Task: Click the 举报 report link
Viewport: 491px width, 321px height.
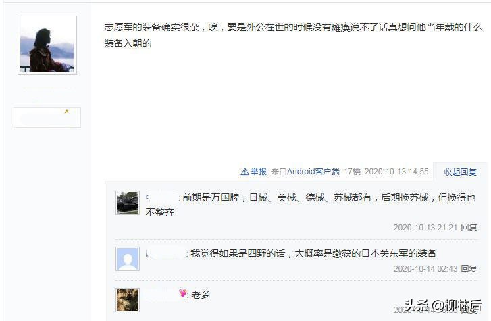Action: click(x=259, y=172)
